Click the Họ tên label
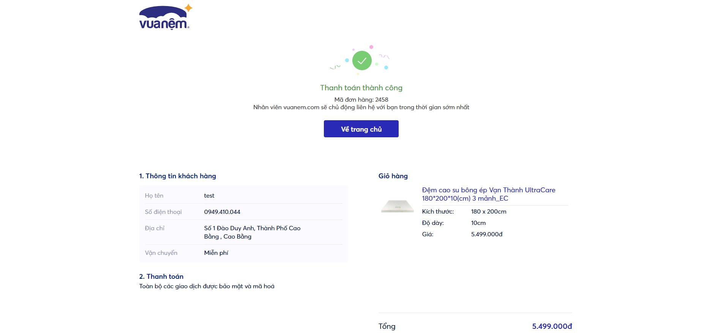 (x=154, y=196)
